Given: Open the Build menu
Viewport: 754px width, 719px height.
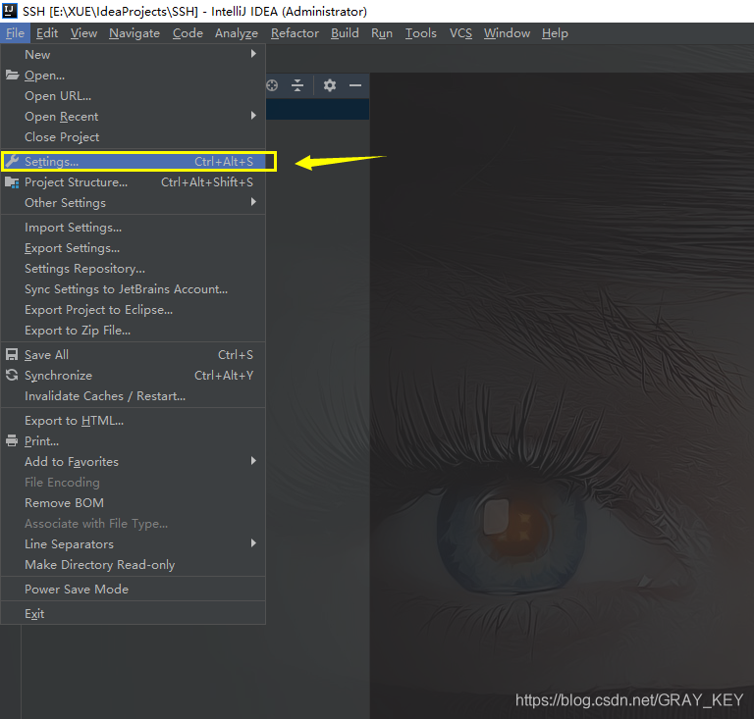Looking at the screenshot, I should (x=345, y=33).
